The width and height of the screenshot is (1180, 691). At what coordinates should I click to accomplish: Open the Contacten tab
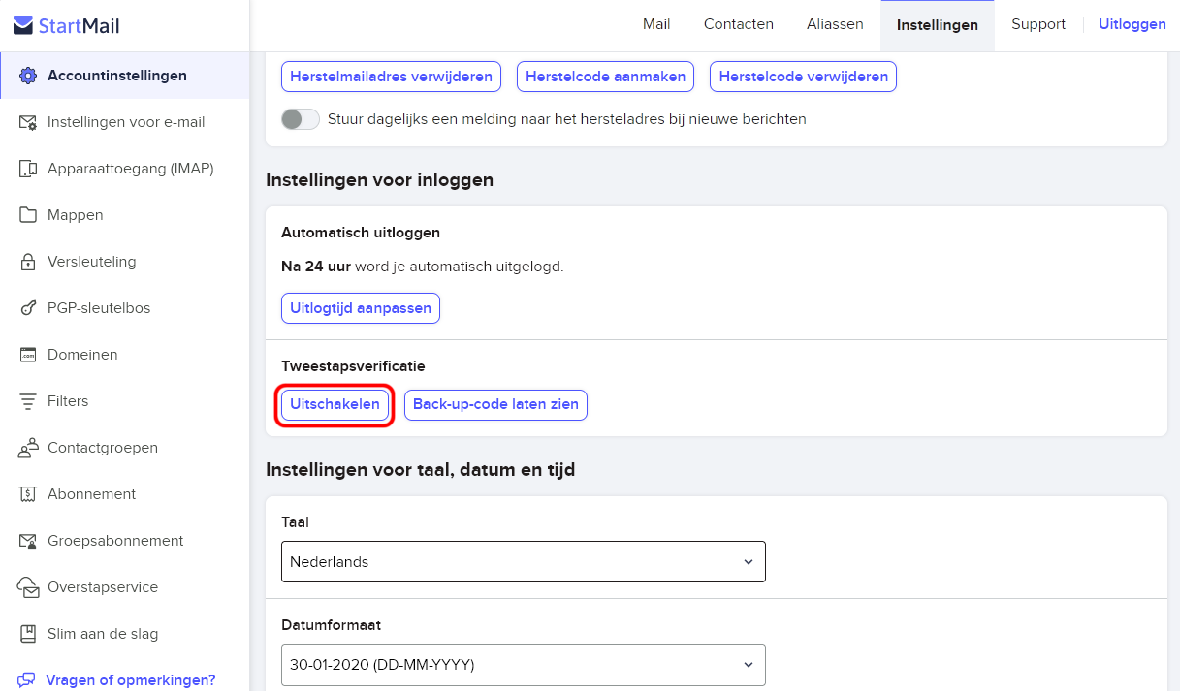739,24
